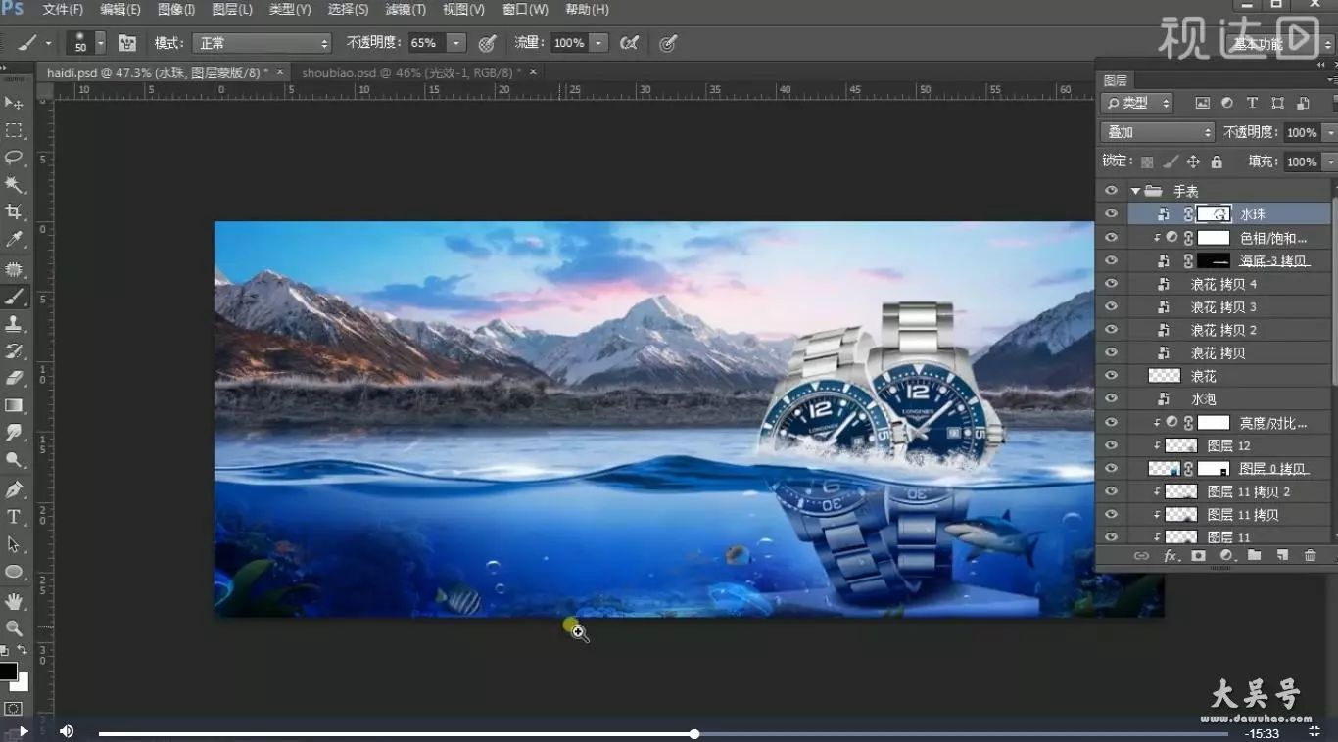Toggle quick mask mode in the toolbox
This screenshot has width=1338, height=742.
pos(14,708)
